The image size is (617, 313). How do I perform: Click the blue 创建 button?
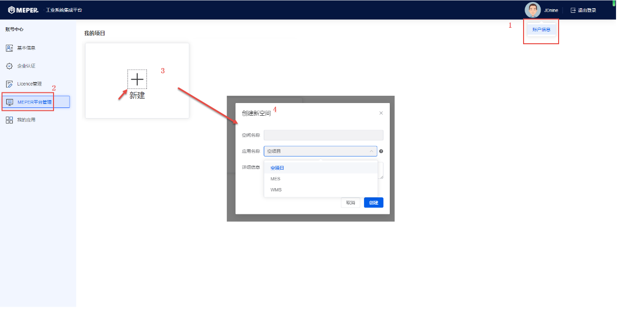pos(373,203)
